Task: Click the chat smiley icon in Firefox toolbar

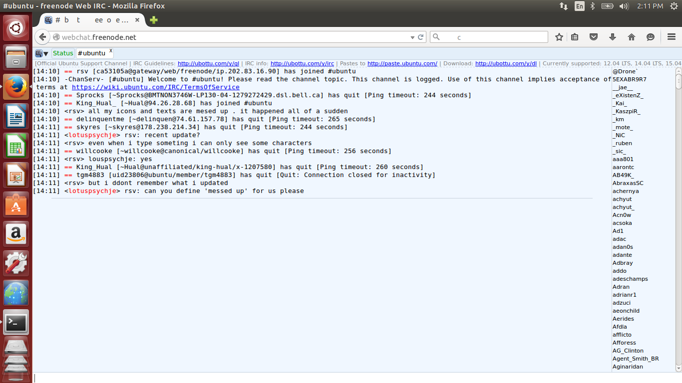Action: [x=651, y=37]
